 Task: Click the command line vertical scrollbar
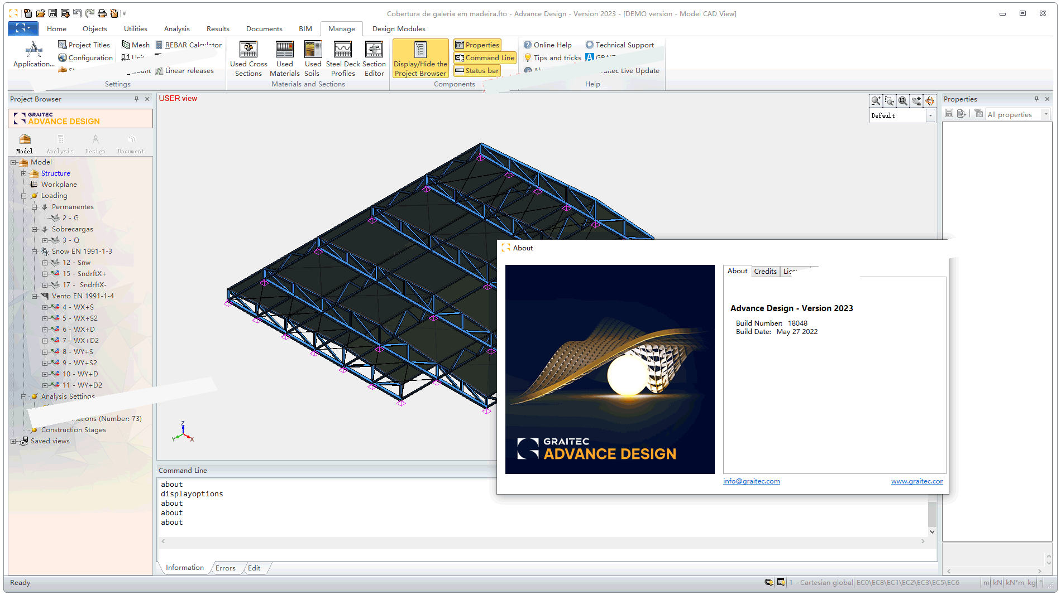coord(931,514)
